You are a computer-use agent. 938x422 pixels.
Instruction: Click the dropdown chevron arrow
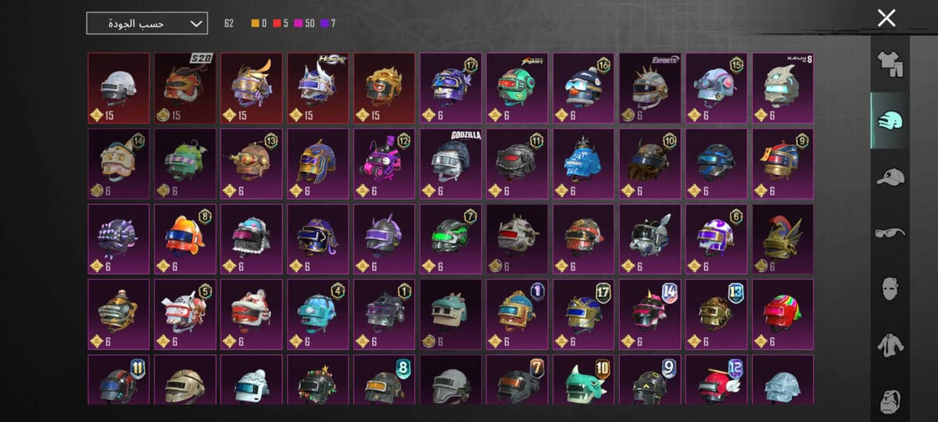pyautogui.click(x=195, y=23)
